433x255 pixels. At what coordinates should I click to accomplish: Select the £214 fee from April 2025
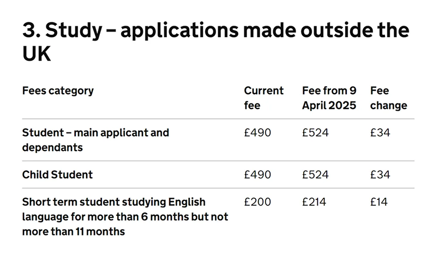click(314, 202)
